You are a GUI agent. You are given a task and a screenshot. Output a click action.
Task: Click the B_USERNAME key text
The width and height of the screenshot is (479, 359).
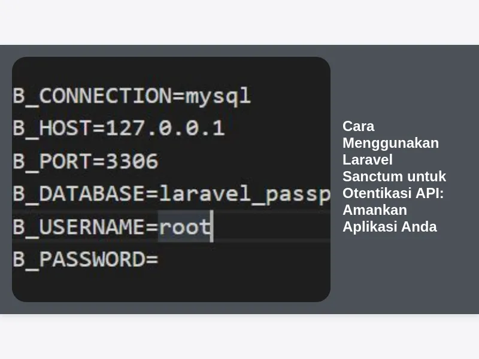pyautogui.click(x=78, y=227)
